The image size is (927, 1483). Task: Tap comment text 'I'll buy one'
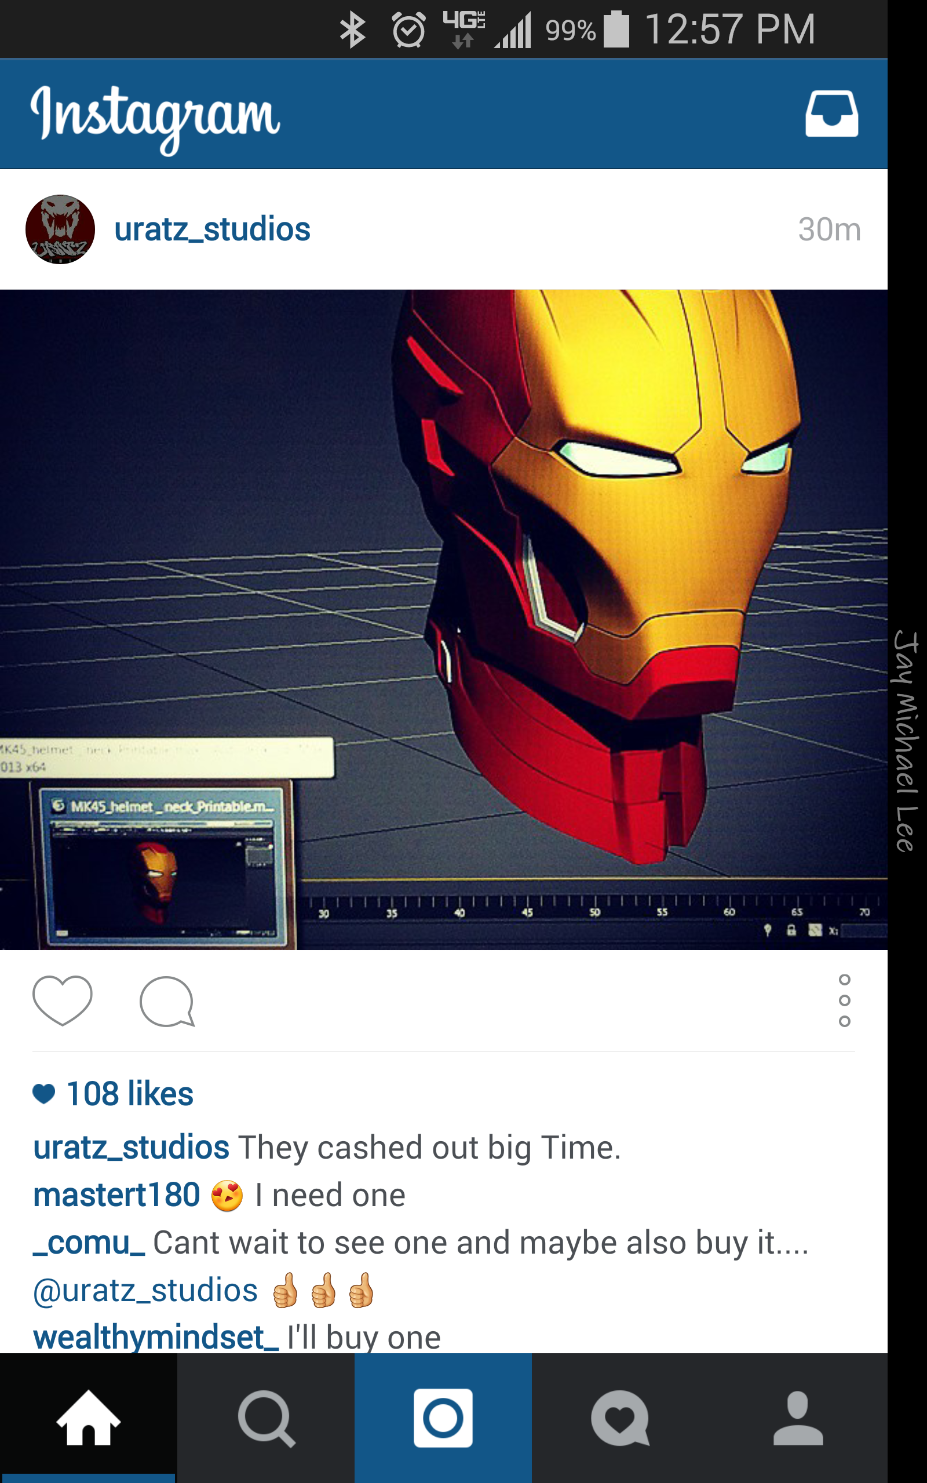[x=364, y=1338]
